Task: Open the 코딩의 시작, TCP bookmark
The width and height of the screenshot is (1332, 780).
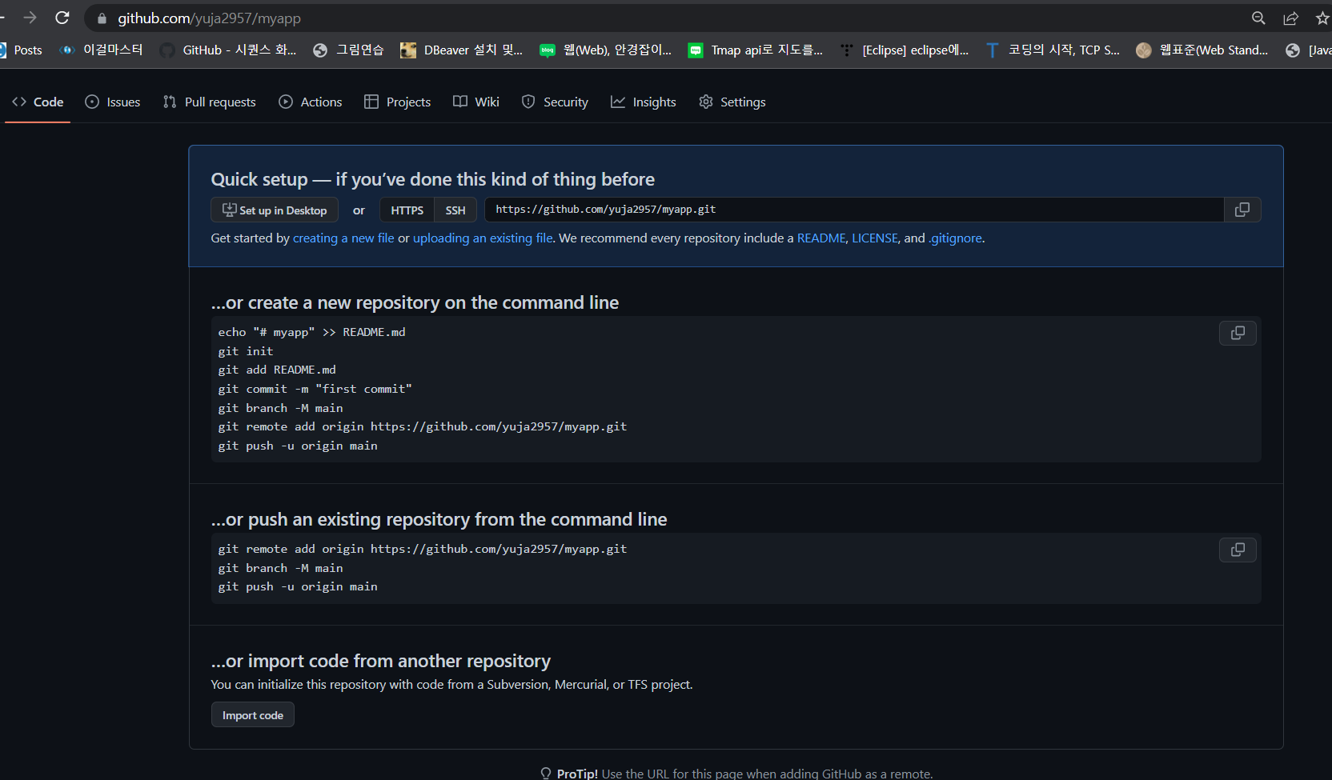Action: pos(1053,50)
